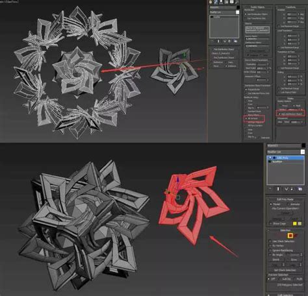Open the Display tab in command panel
Image resolution: width=308 pixels, height=296 pixels.
tap(231, 2)
